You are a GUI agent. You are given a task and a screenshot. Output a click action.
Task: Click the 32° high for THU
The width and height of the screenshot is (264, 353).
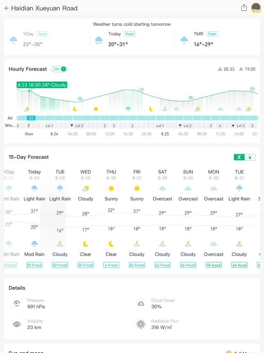click(111, 210)
